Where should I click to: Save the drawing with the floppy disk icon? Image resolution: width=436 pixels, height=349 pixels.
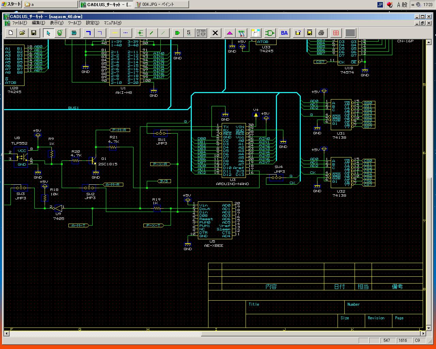34,33
